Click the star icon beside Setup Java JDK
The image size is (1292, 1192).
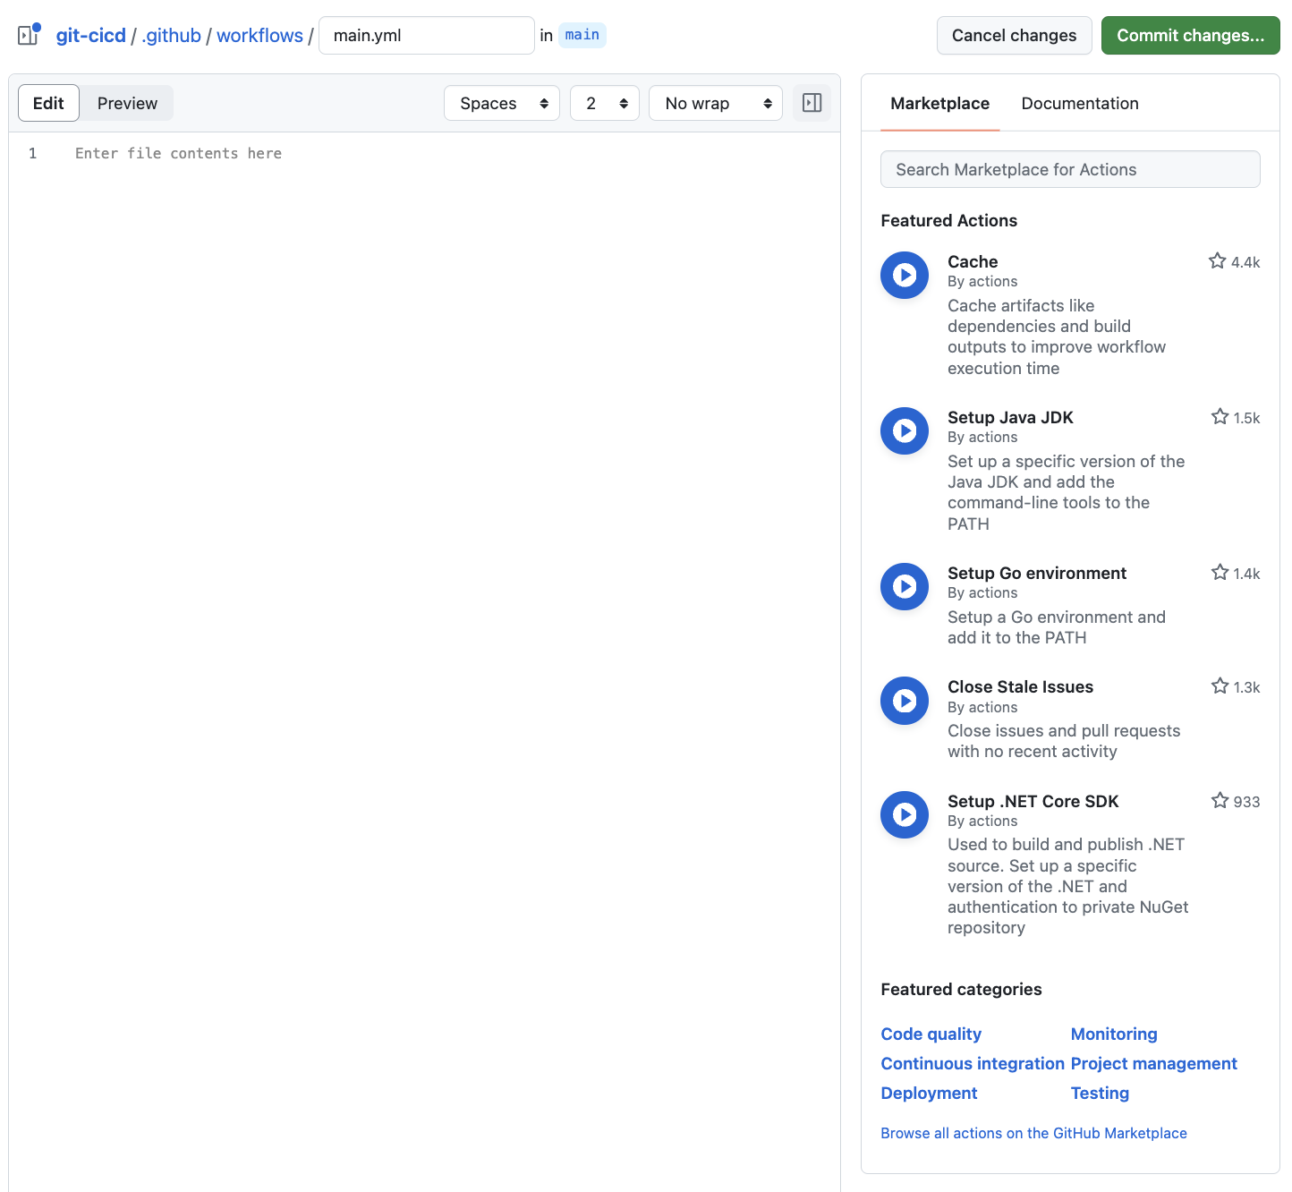(1220, 416)
